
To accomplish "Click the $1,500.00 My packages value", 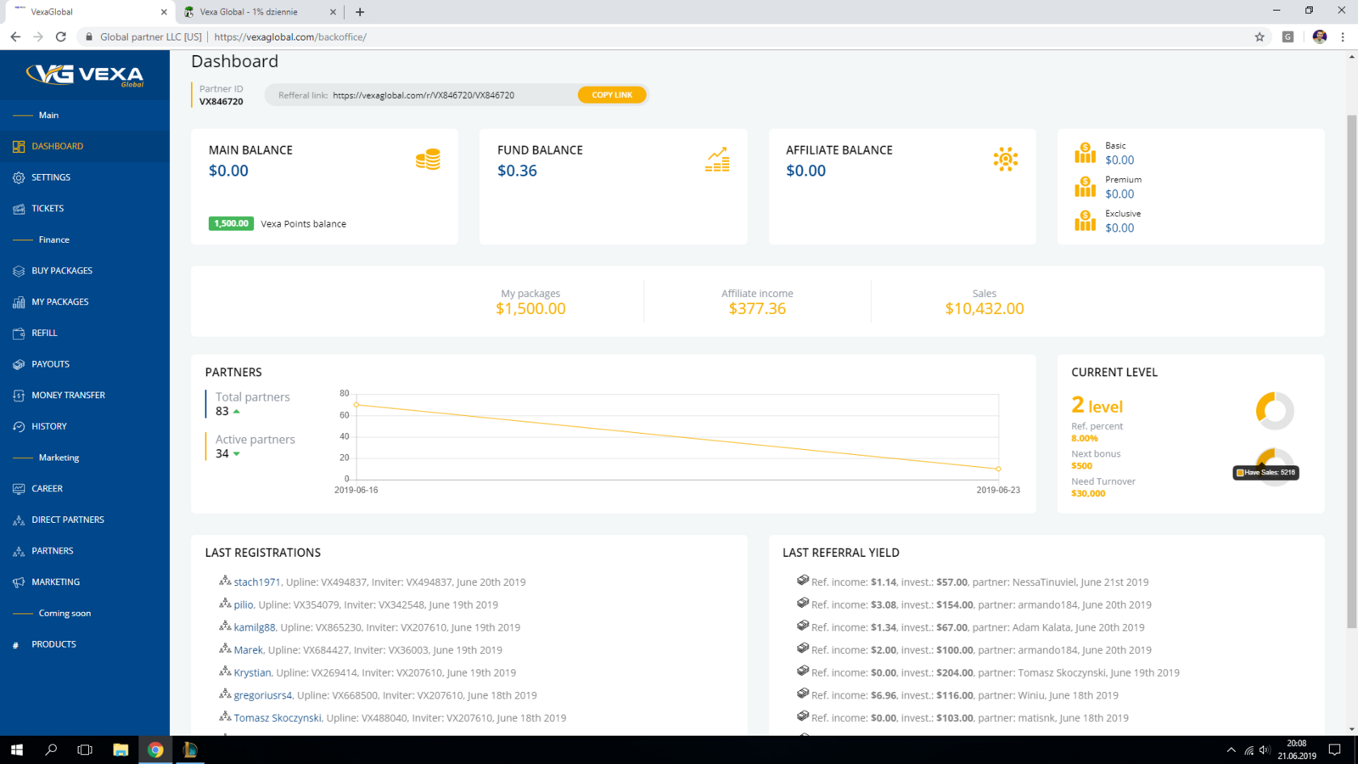I will (530, 309).
